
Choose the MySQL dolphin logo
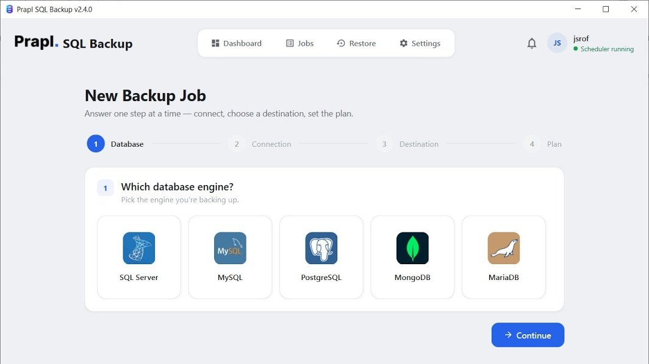click(x=230, y=248)
